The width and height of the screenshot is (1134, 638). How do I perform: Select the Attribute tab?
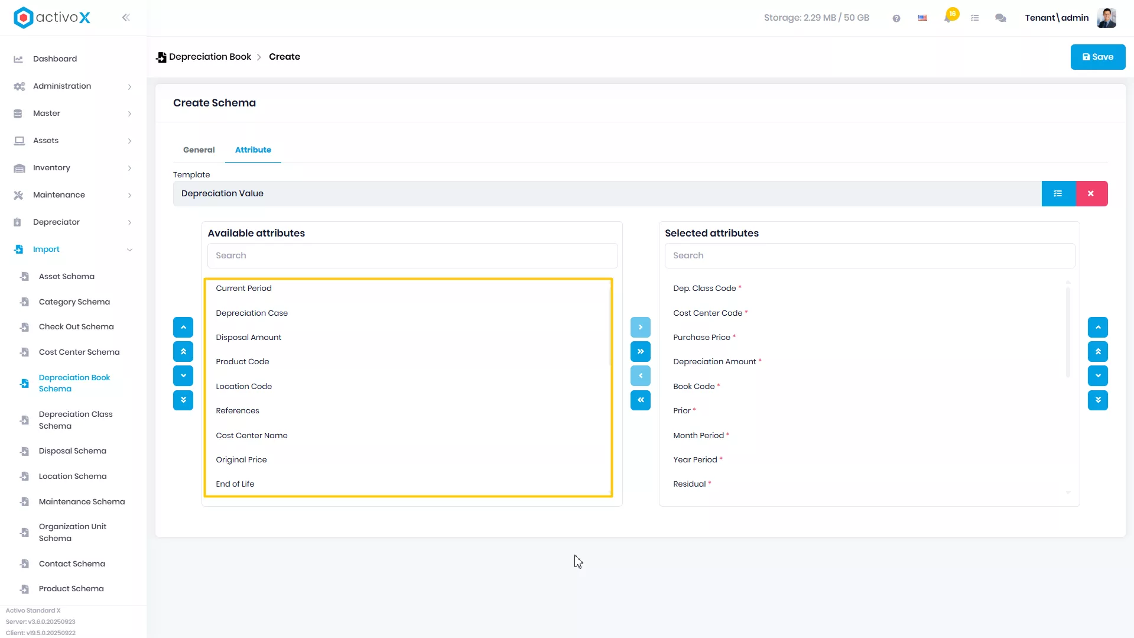(253, 150)
